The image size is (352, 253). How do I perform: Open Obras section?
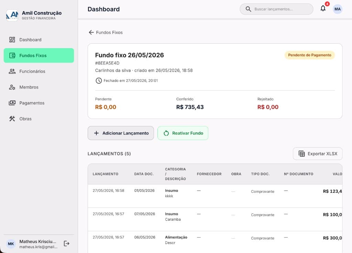tap(39, 119)
